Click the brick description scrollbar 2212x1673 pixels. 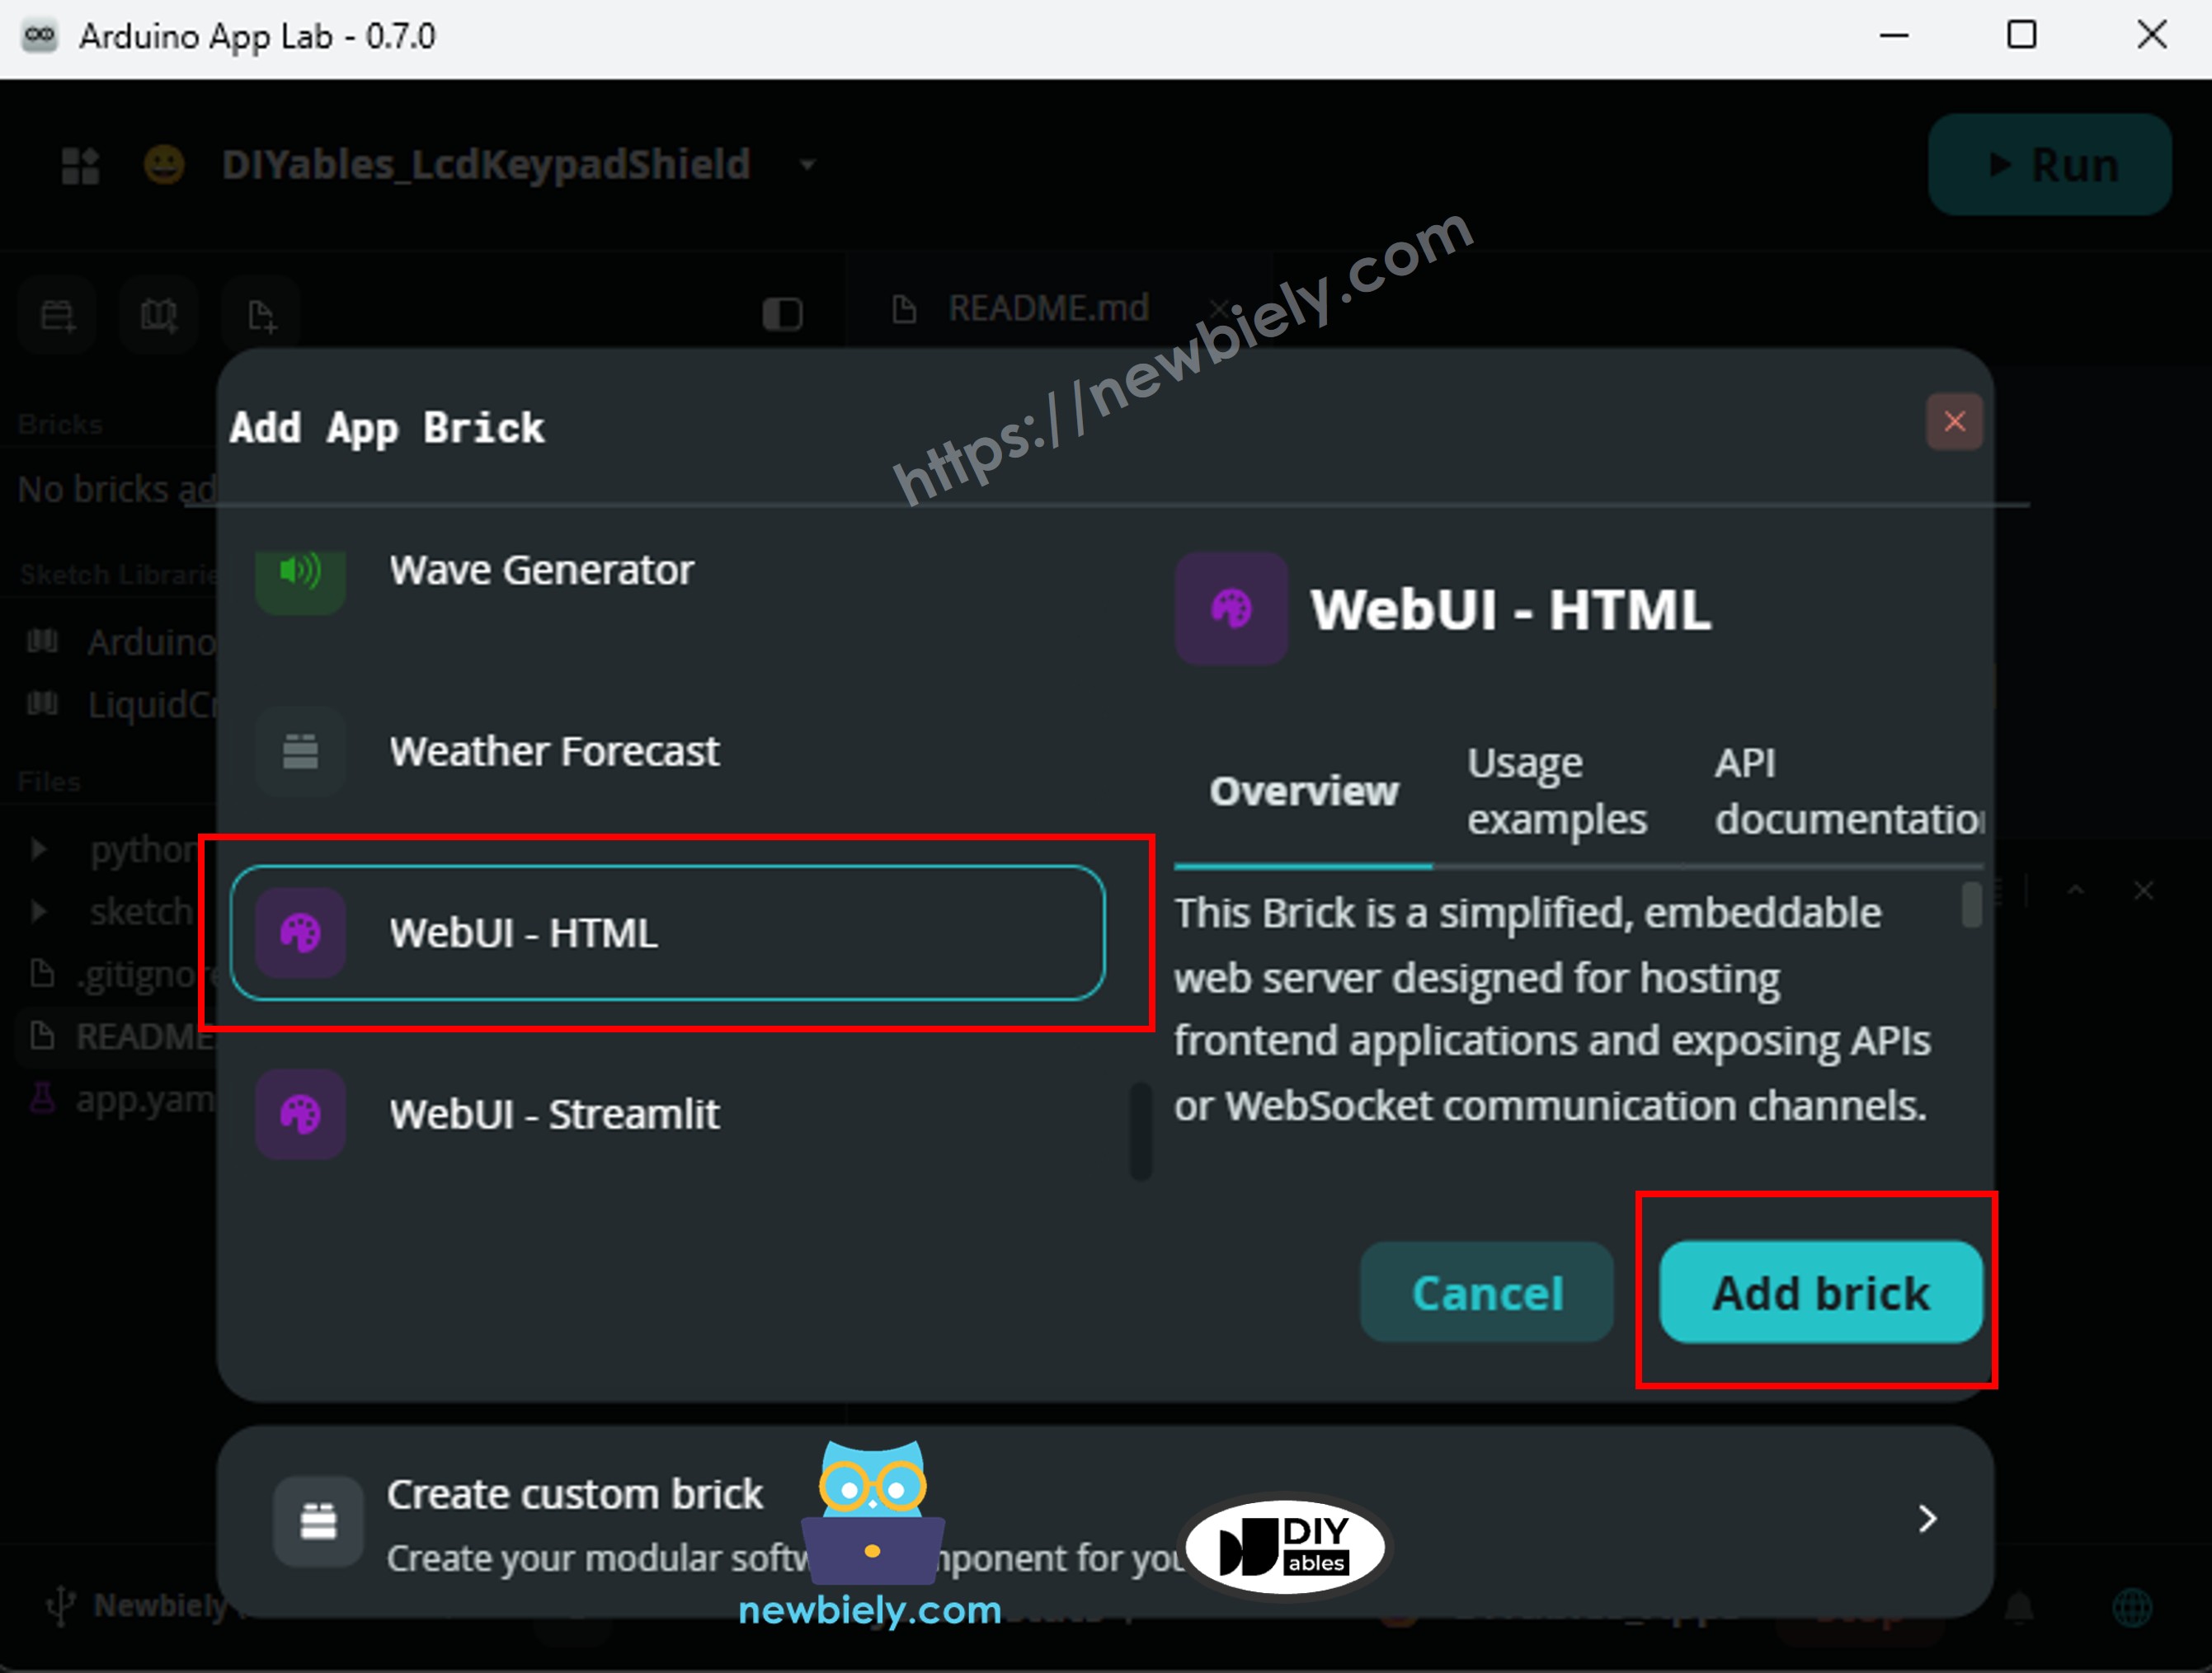(x=1971, y=905)
